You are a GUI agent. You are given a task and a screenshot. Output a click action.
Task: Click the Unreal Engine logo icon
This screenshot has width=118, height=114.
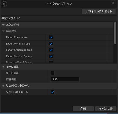pyautogui.click(x=4, y=4)
